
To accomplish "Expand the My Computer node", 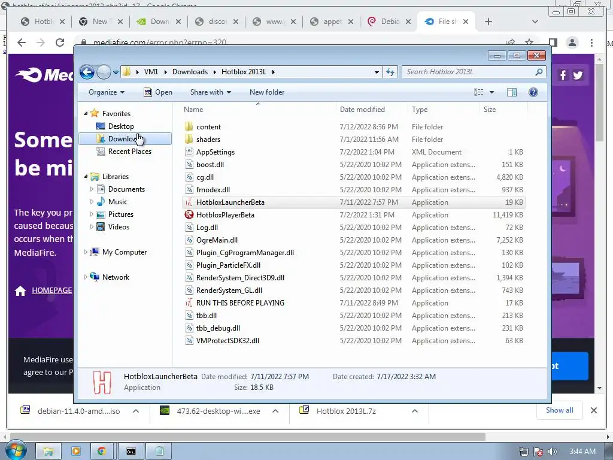I will click(x=86, y=252).
